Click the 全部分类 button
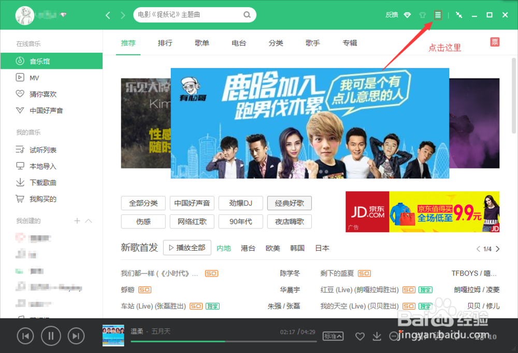The image size is (518, 353). coord(143,203)
